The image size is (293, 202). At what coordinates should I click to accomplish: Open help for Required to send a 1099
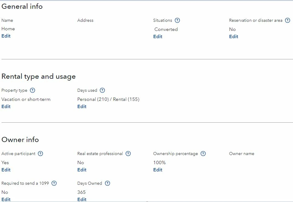click(54, 183)
